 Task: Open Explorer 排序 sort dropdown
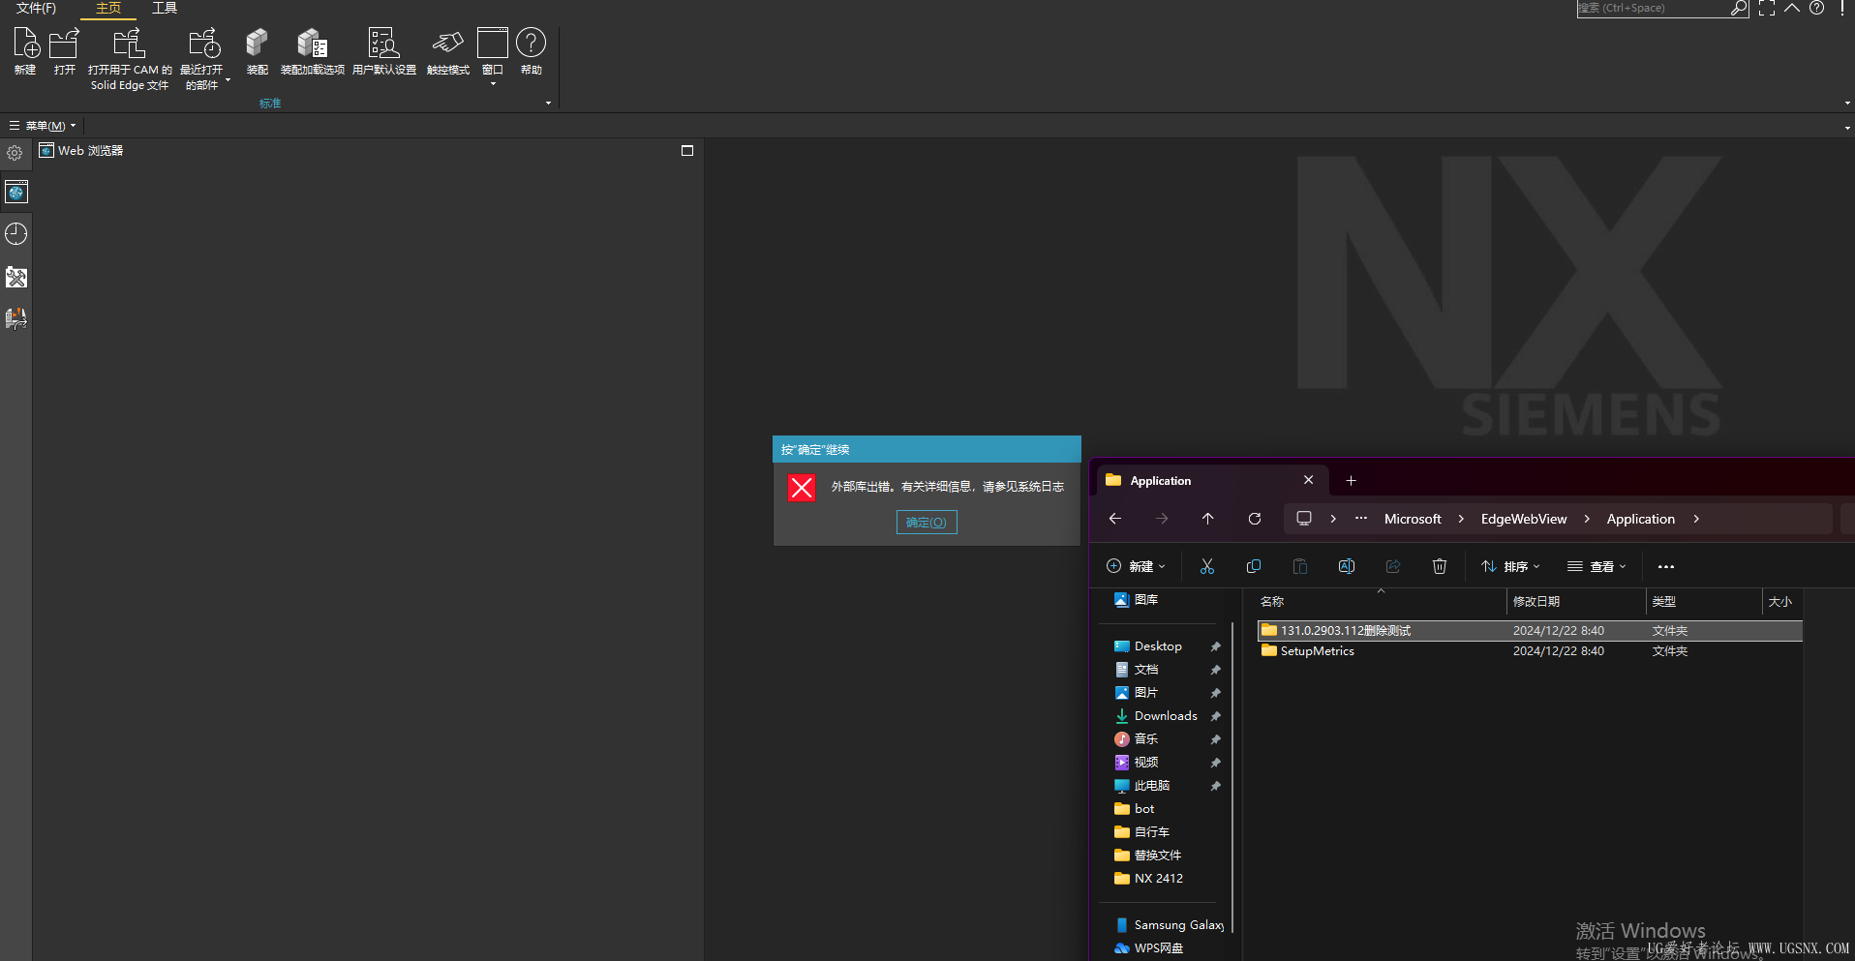[1510, 566]
